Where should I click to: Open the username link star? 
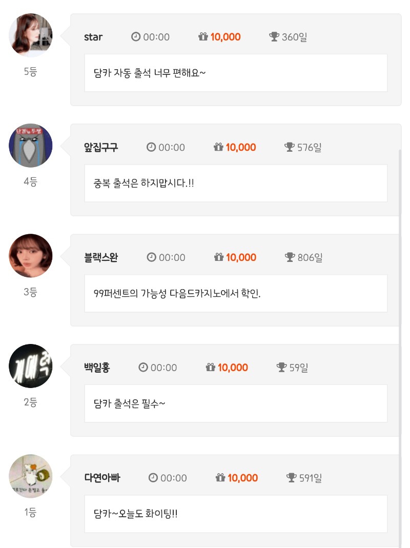click(93, 37)
